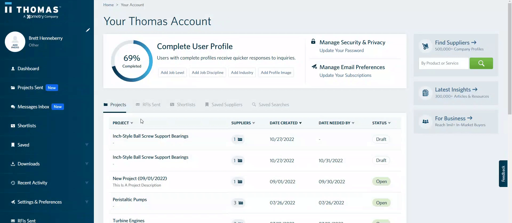Click the RFIs Sent envelope icon in sidebar
This screenshot has width=512, height=223.
click(13, 221)
